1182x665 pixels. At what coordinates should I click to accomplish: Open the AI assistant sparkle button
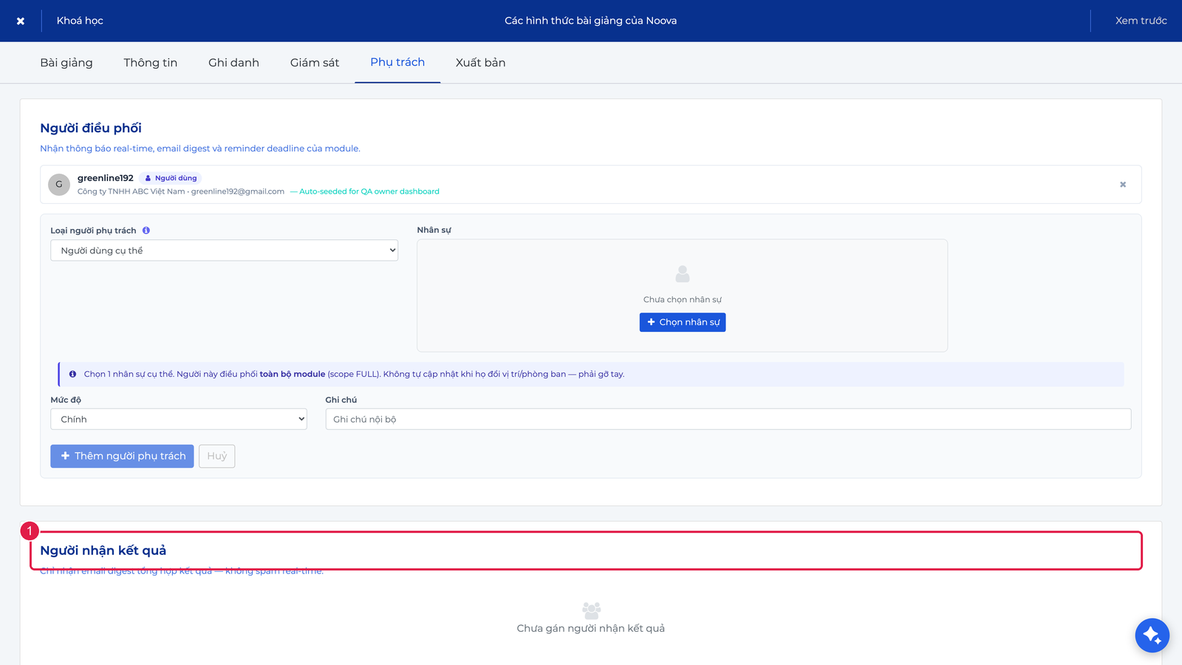1152,635
